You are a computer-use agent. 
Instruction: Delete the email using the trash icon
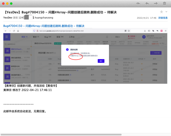click(165, 3)
